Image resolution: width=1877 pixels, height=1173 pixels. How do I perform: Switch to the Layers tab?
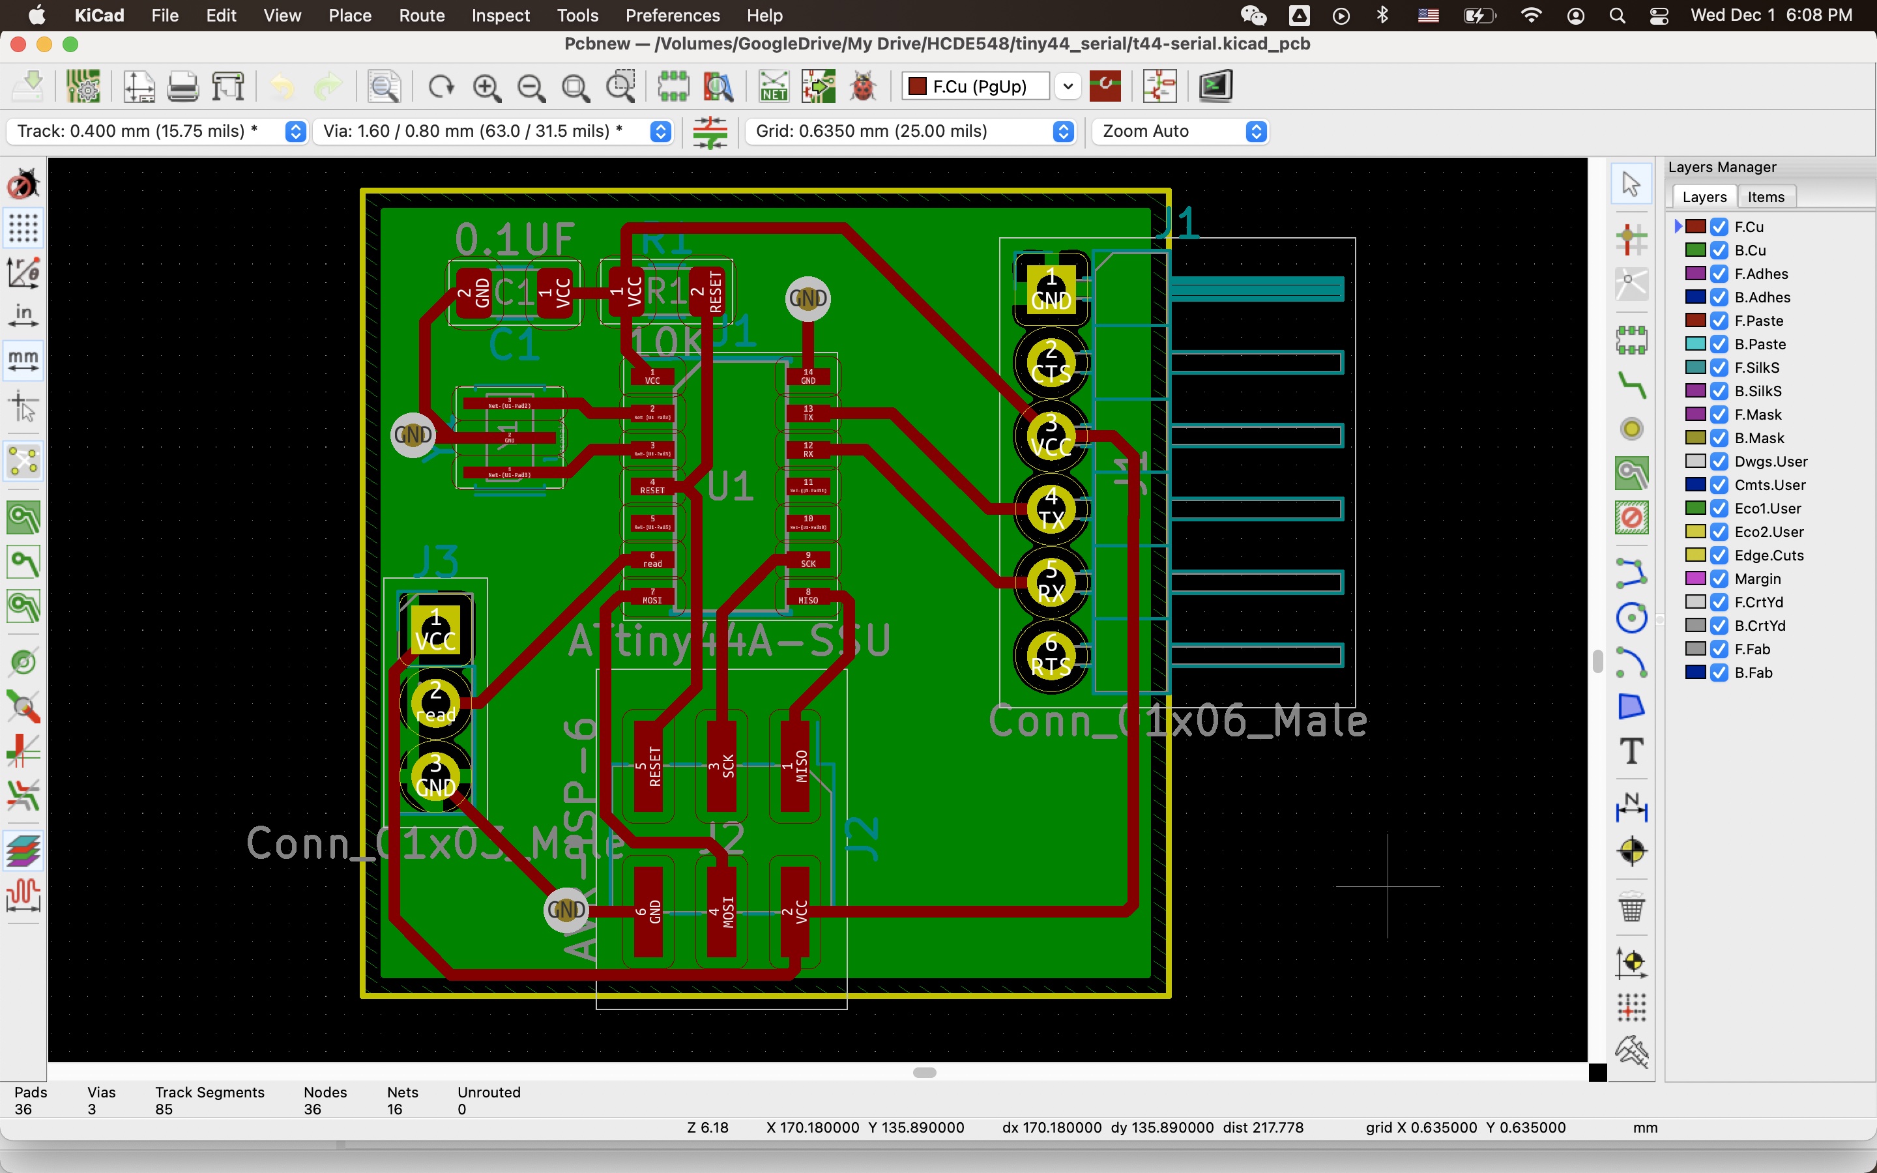click(1704, 197)
